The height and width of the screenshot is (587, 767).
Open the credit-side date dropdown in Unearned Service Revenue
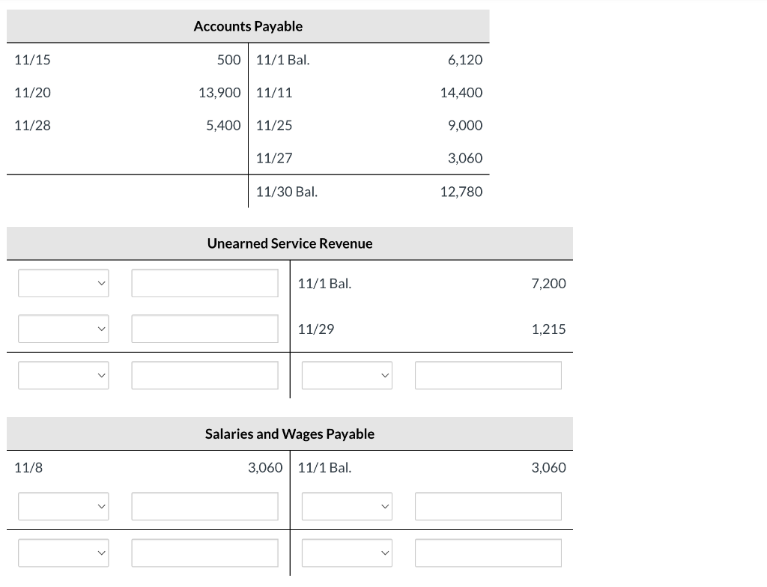[346, 375]
